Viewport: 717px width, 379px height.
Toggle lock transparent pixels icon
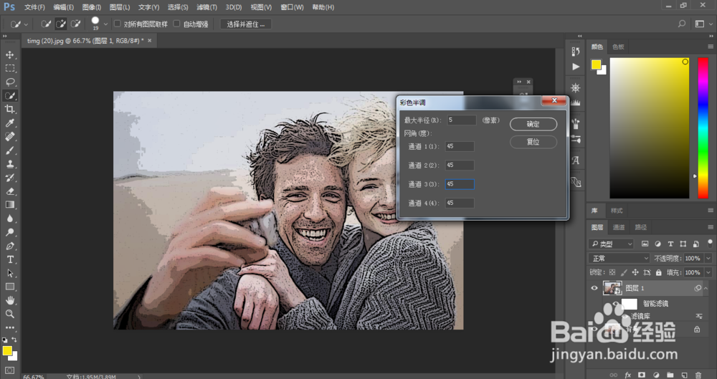612,272
